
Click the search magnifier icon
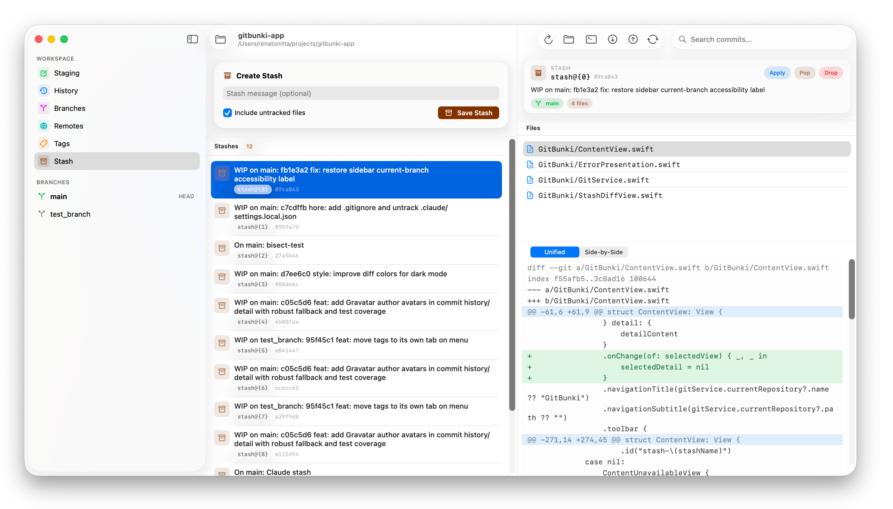pyautogui.click(x=682, y=39)
